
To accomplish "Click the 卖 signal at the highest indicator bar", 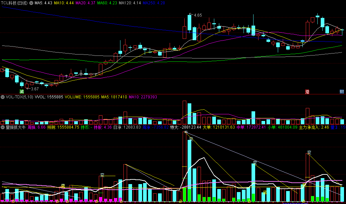I will click(x=186, y=132).
